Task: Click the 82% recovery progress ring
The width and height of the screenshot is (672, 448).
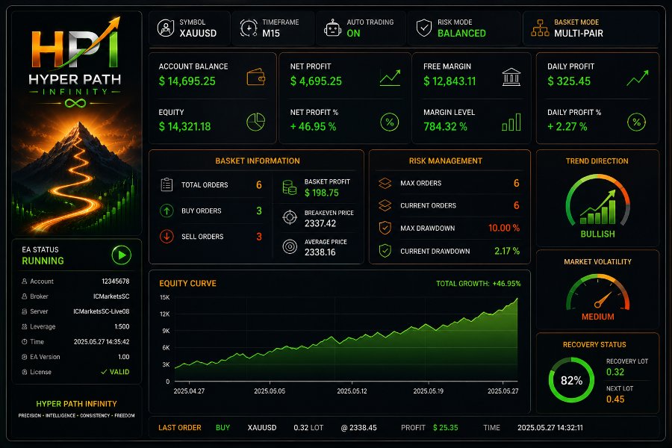Action: (x=571, y=380)
